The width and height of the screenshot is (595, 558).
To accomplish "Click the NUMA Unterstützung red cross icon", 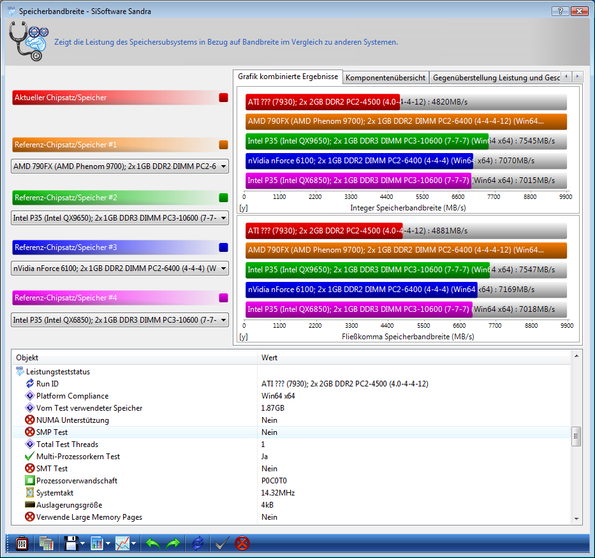I will click(x=29, y=420).
